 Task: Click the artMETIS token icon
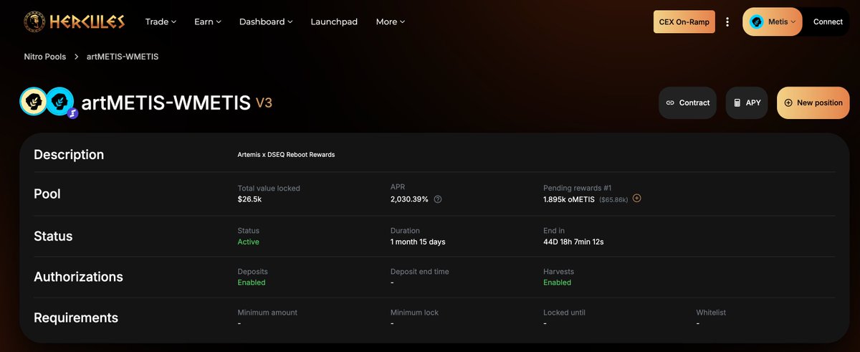click(33, 101)
